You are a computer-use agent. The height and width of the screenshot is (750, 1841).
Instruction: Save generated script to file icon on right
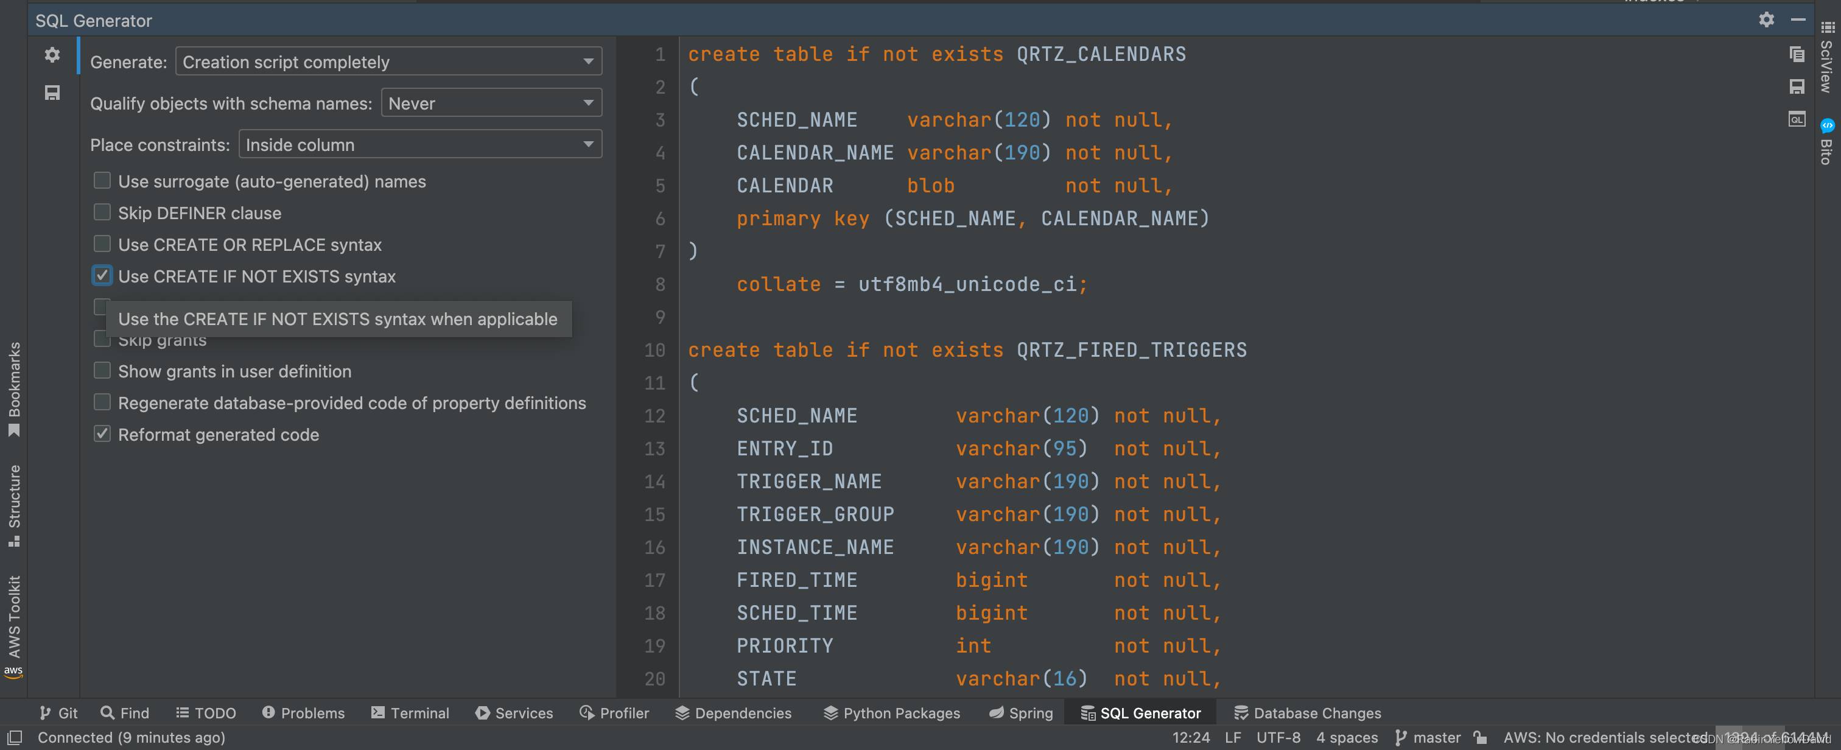[x=1796, y=86]
